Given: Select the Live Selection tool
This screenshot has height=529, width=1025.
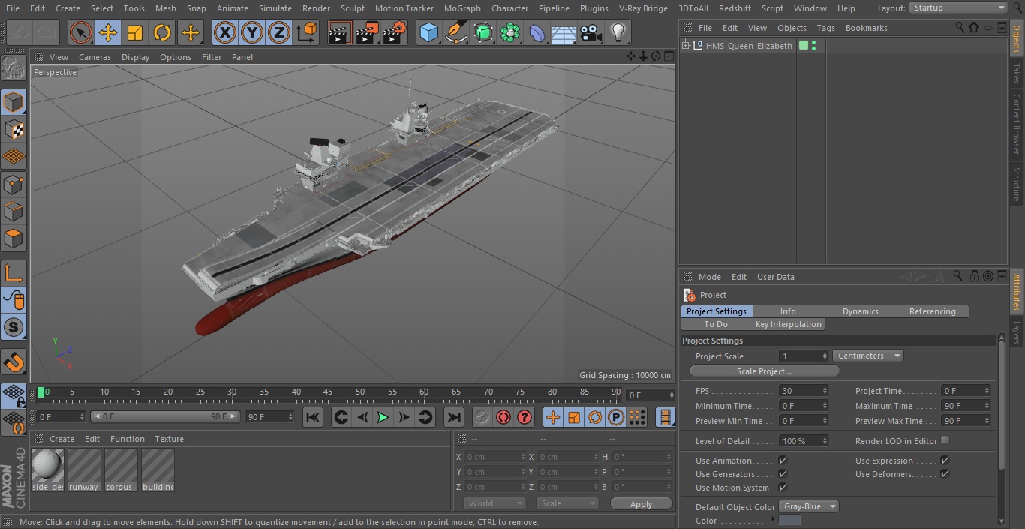Looking at the screenshot, I should (x=80, y=33).
